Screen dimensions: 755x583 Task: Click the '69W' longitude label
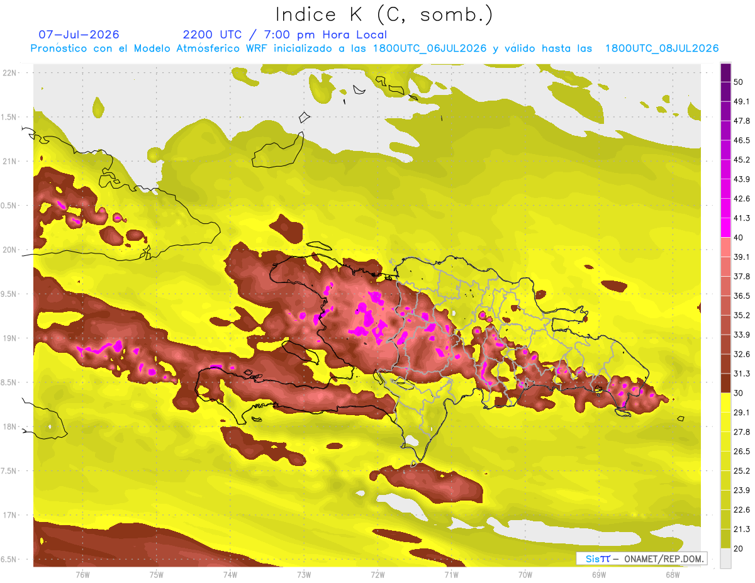(599, 574)
